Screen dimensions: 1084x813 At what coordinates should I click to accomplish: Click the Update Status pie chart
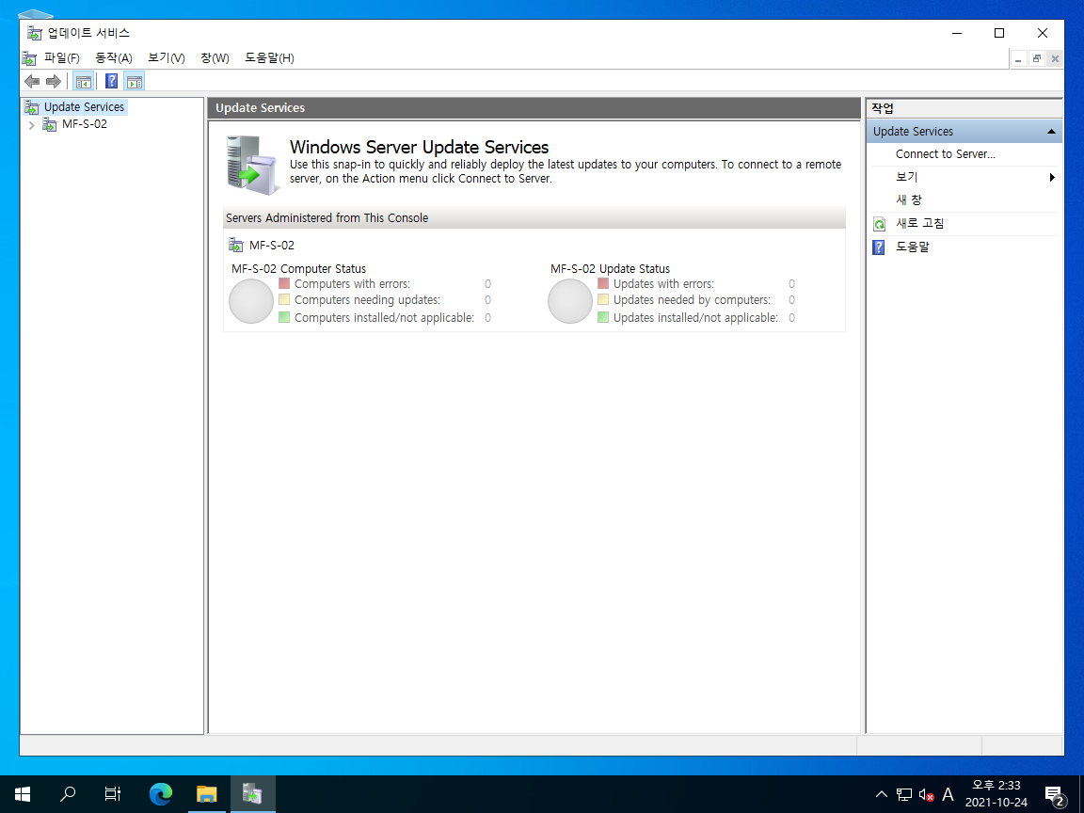[570, 301]
